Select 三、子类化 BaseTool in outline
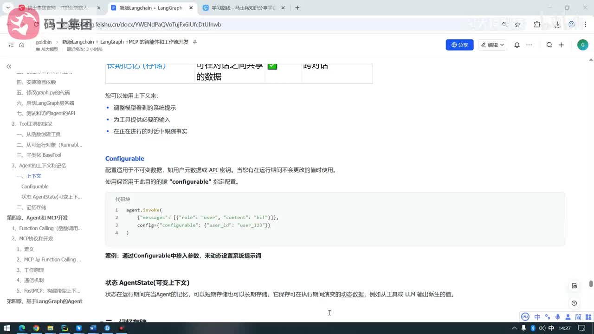Image resolution: width=594 pixels, height=334 pixels. tap(39, 155)
